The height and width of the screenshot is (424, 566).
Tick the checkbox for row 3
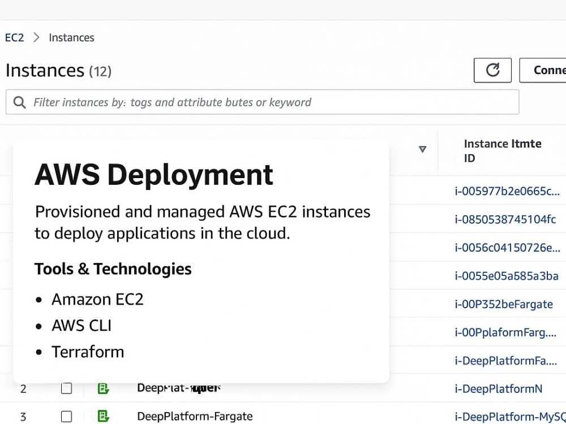[66, 417]
